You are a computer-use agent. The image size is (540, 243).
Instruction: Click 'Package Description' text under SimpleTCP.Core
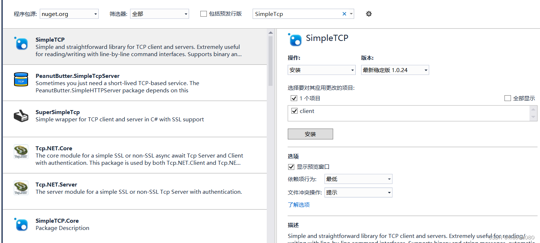click(62, 228)
